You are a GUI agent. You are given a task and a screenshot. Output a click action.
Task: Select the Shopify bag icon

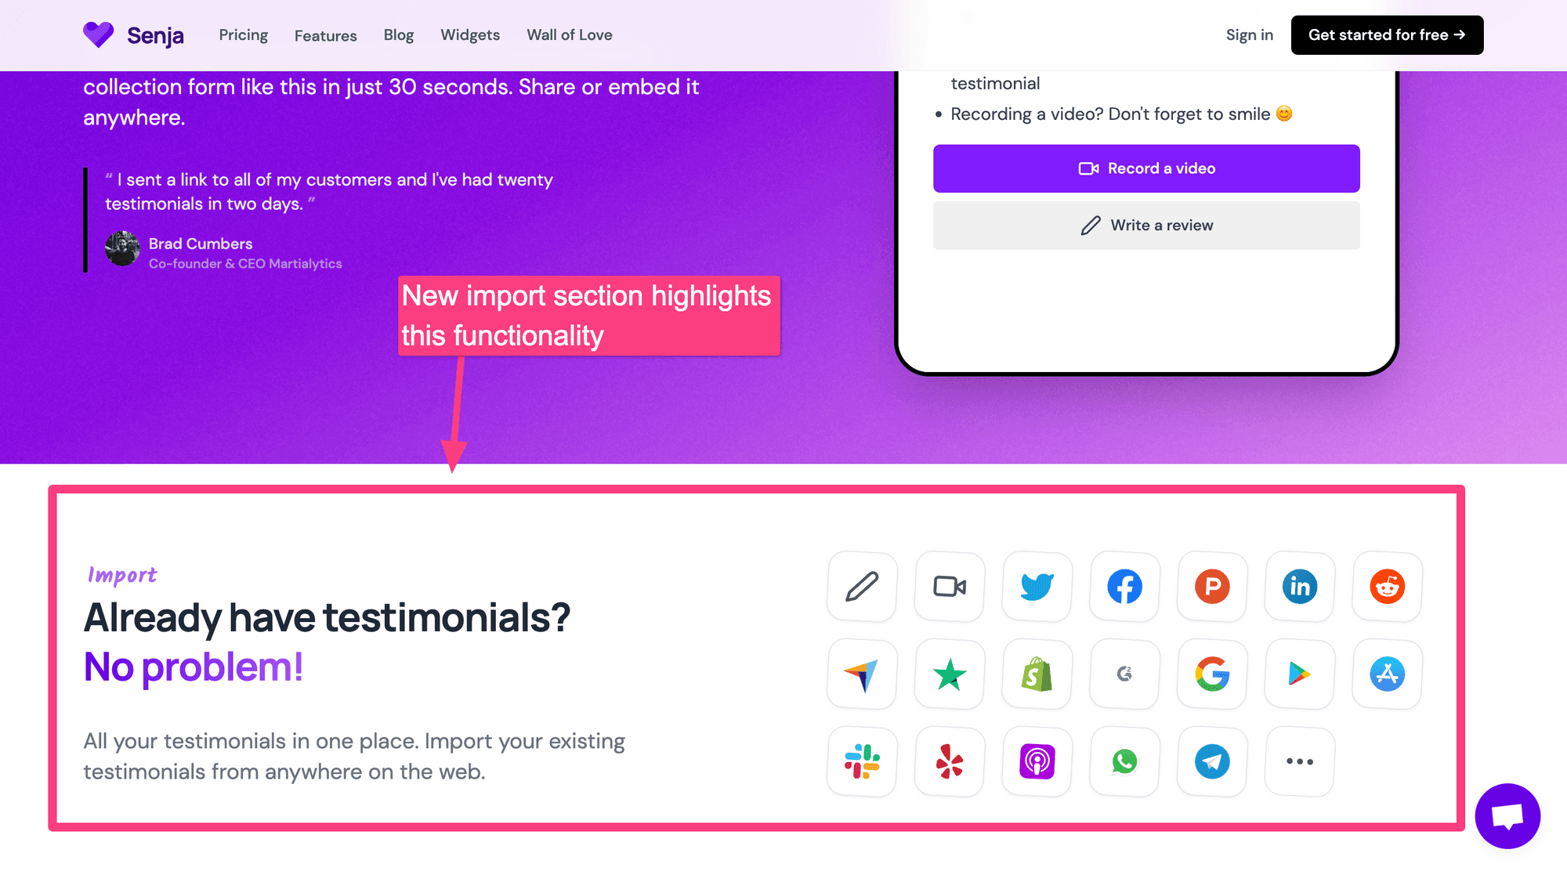(x=1037, y=674)
